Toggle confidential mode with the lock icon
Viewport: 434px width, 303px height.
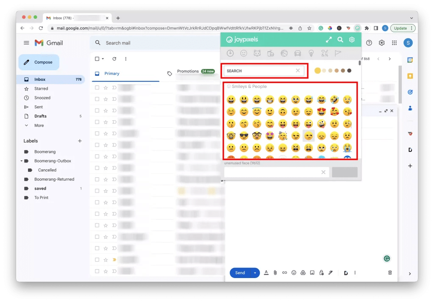click(321, 273)
